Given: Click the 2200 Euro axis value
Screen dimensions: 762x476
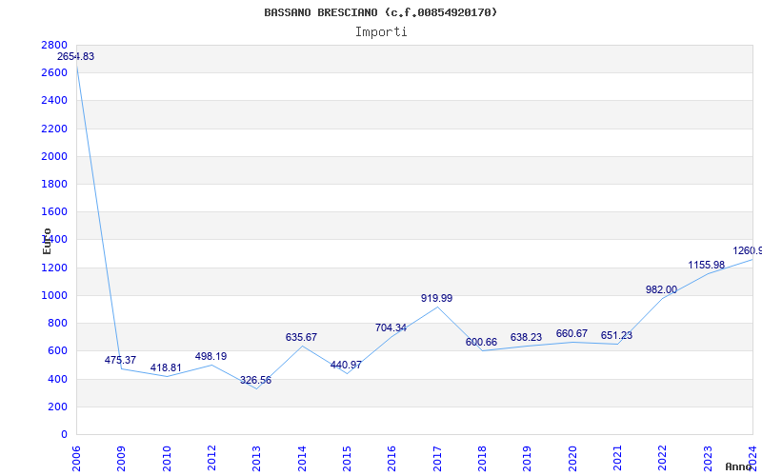Looking at the screenshot, I should coord(55,129).
